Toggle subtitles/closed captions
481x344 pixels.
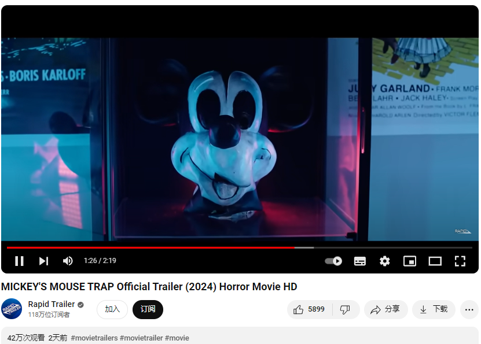(x=359, y=261)
